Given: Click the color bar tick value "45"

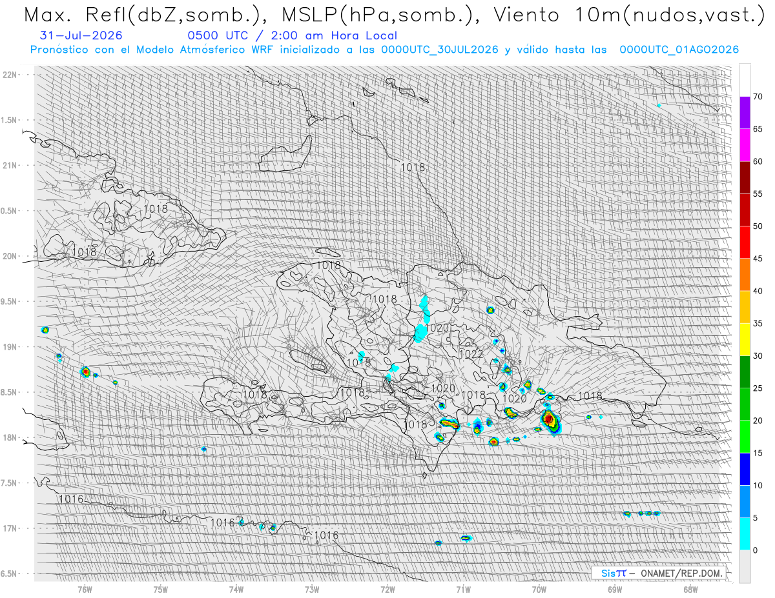Looking at the screenshot, I should click(758, 259).
